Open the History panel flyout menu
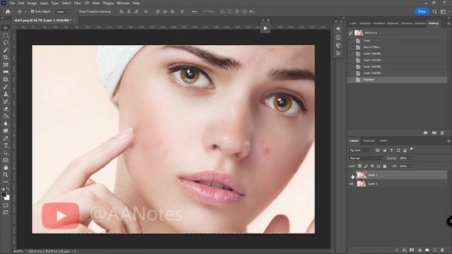 (448, 23)
